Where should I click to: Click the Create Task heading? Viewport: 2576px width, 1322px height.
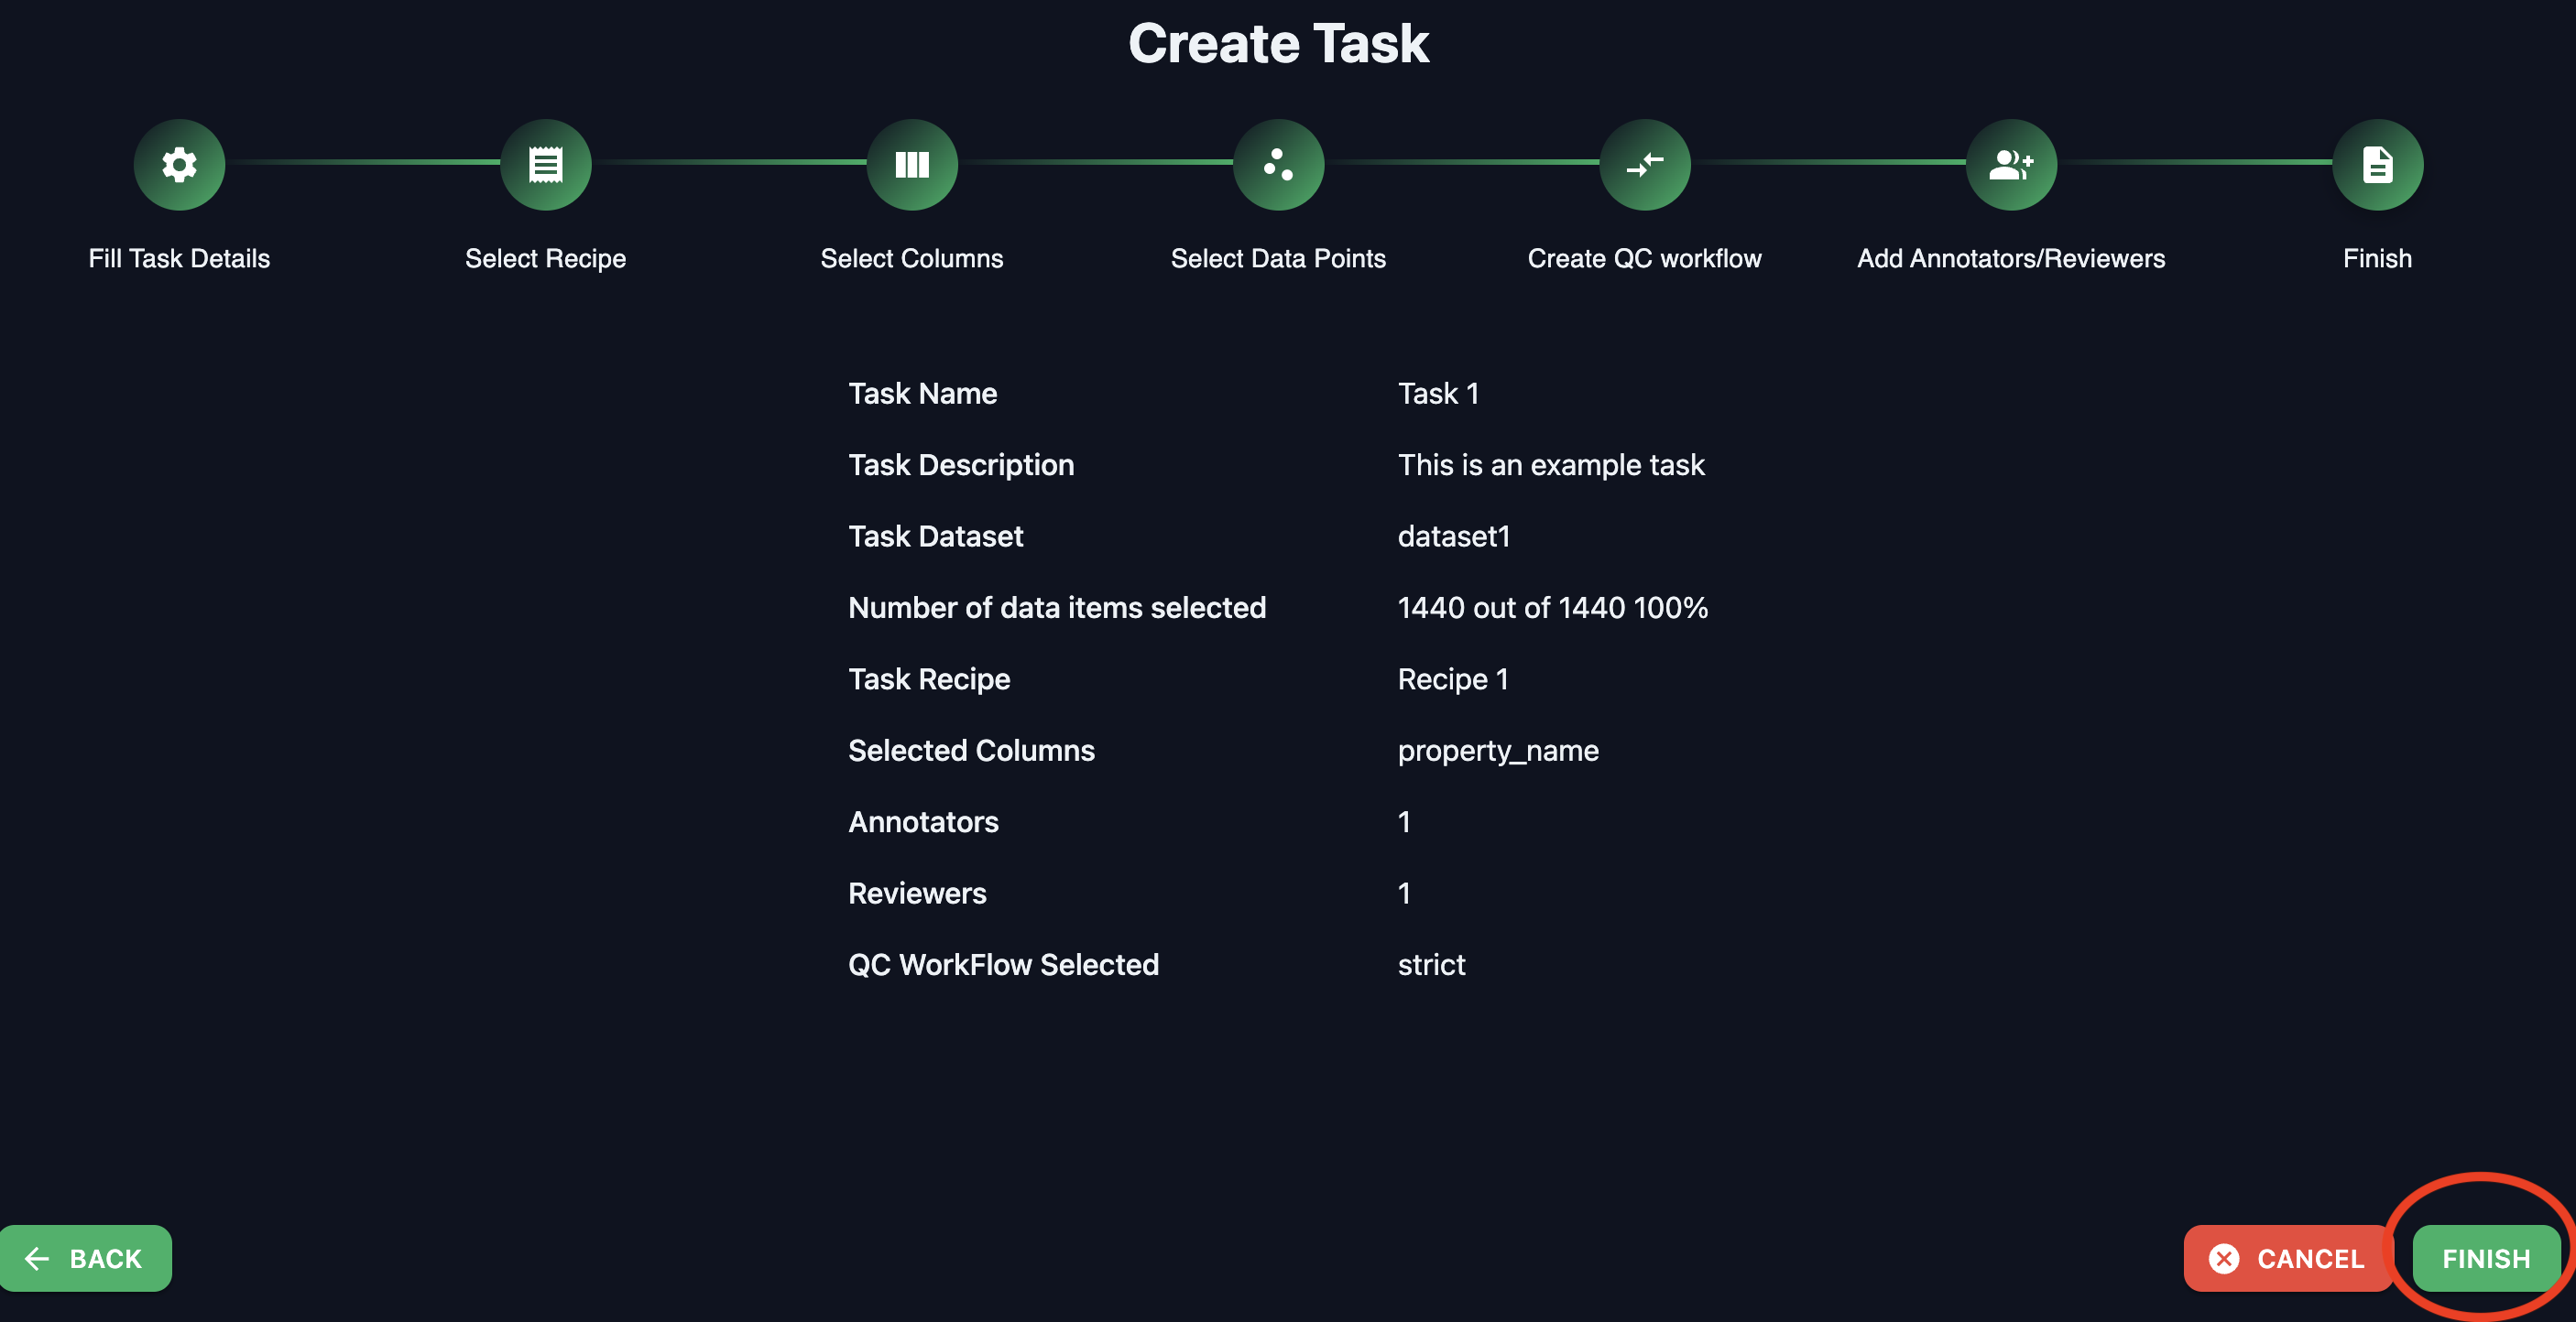(1279, 44)
